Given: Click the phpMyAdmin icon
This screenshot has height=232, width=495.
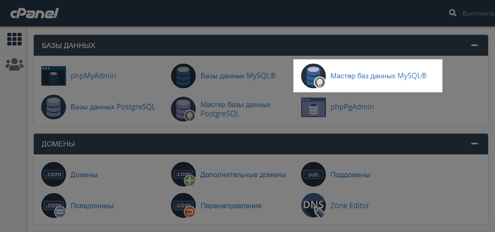Looking at the screenshot, I should click(54, 76).
